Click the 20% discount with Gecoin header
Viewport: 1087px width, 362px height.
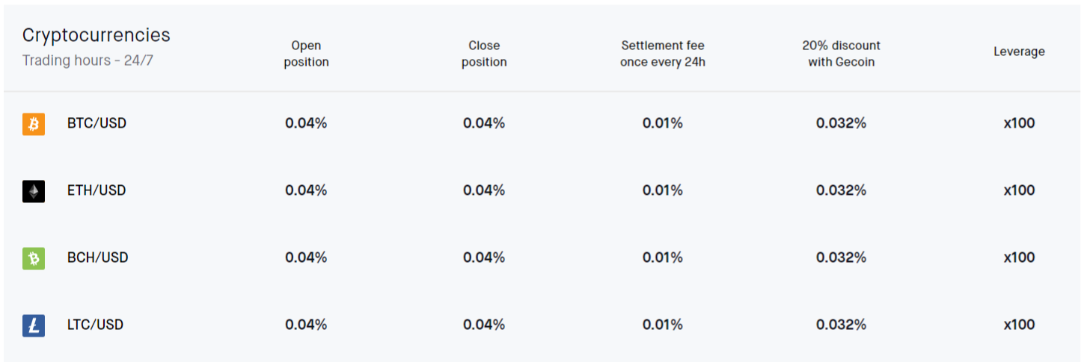click(x=842, y=54)
